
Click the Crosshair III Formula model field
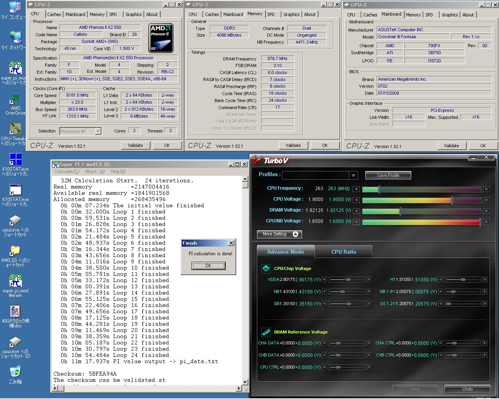(x=413, y=37)
